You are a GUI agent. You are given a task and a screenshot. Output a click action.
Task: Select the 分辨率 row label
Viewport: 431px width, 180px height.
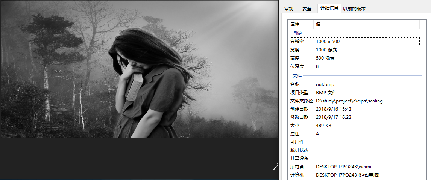click(x=297, y=42)
